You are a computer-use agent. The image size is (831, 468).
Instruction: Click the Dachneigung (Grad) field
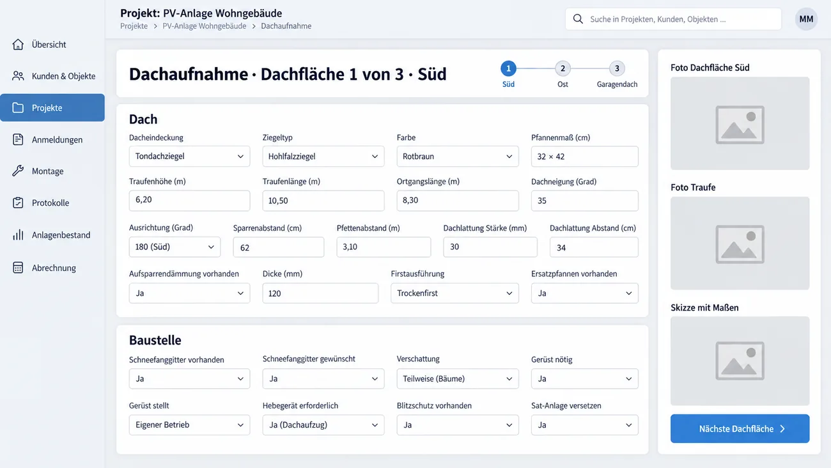pos(585,201)
